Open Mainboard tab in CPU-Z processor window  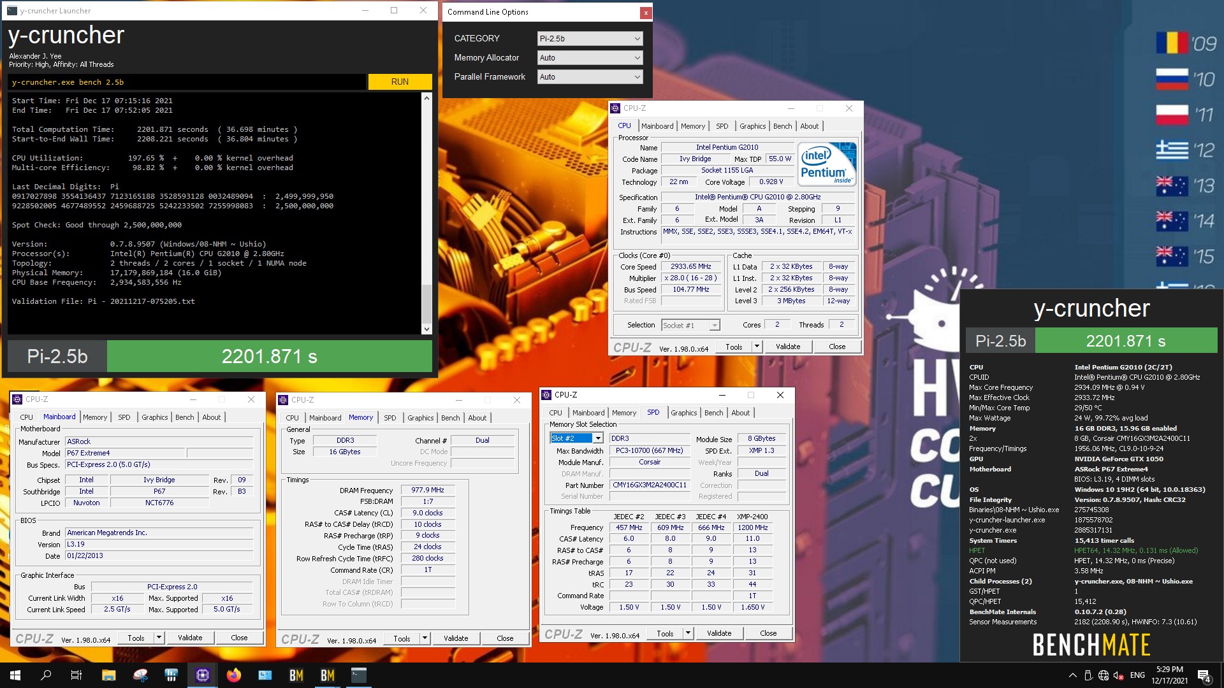[657, 126]
